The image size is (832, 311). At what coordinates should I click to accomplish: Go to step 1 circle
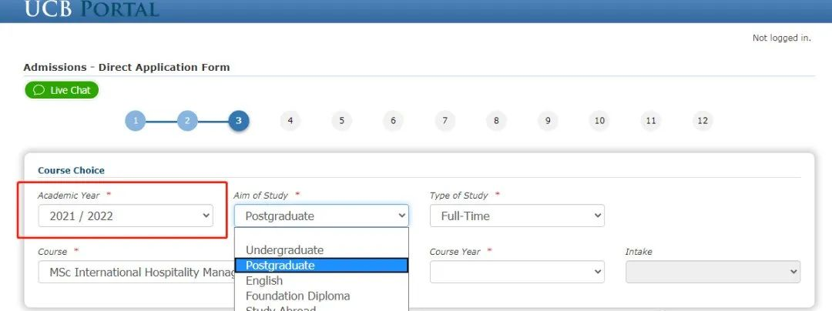pyautogui.click(x=135, y=121)
